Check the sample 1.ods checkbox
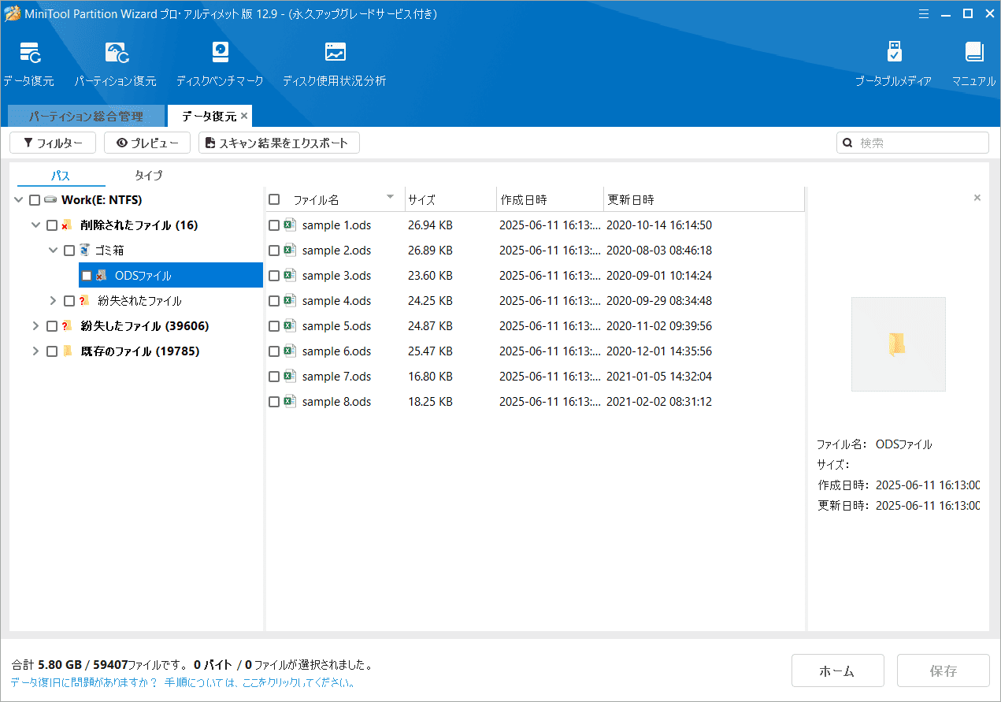The height and width of the screenshot is (702, 1001). 274,225
